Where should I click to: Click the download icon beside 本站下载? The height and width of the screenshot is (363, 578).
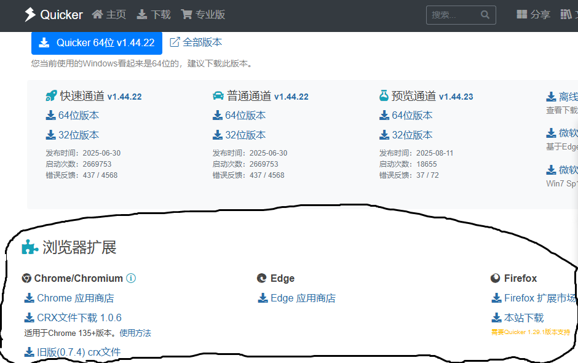pyautogui.click(x=497, y=317)
